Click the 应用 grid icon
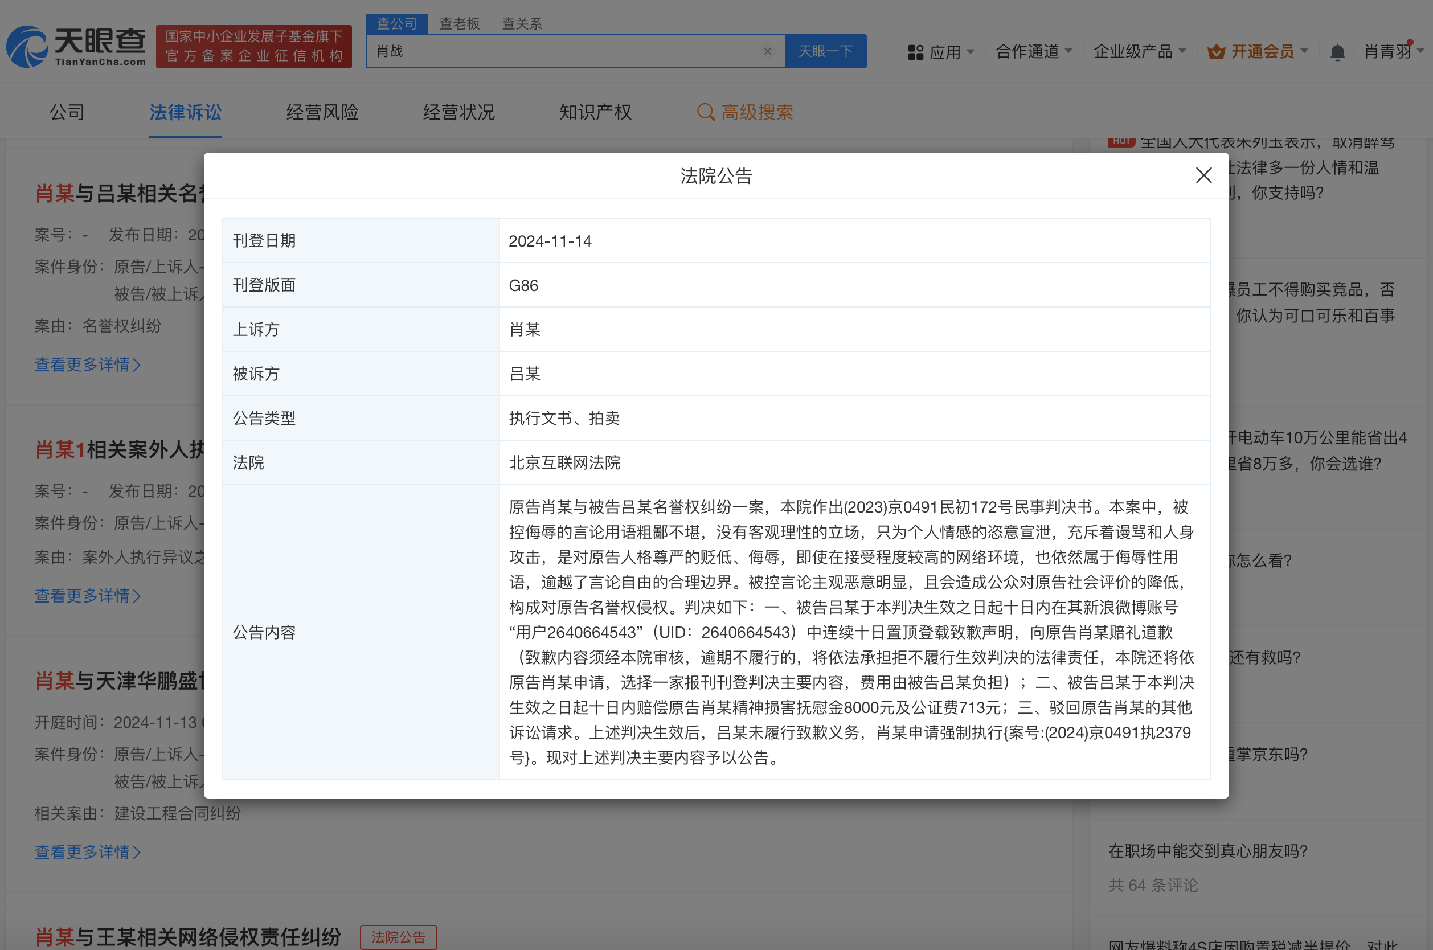The height and width of the screenshot is (950, 1433). [915, 53]
